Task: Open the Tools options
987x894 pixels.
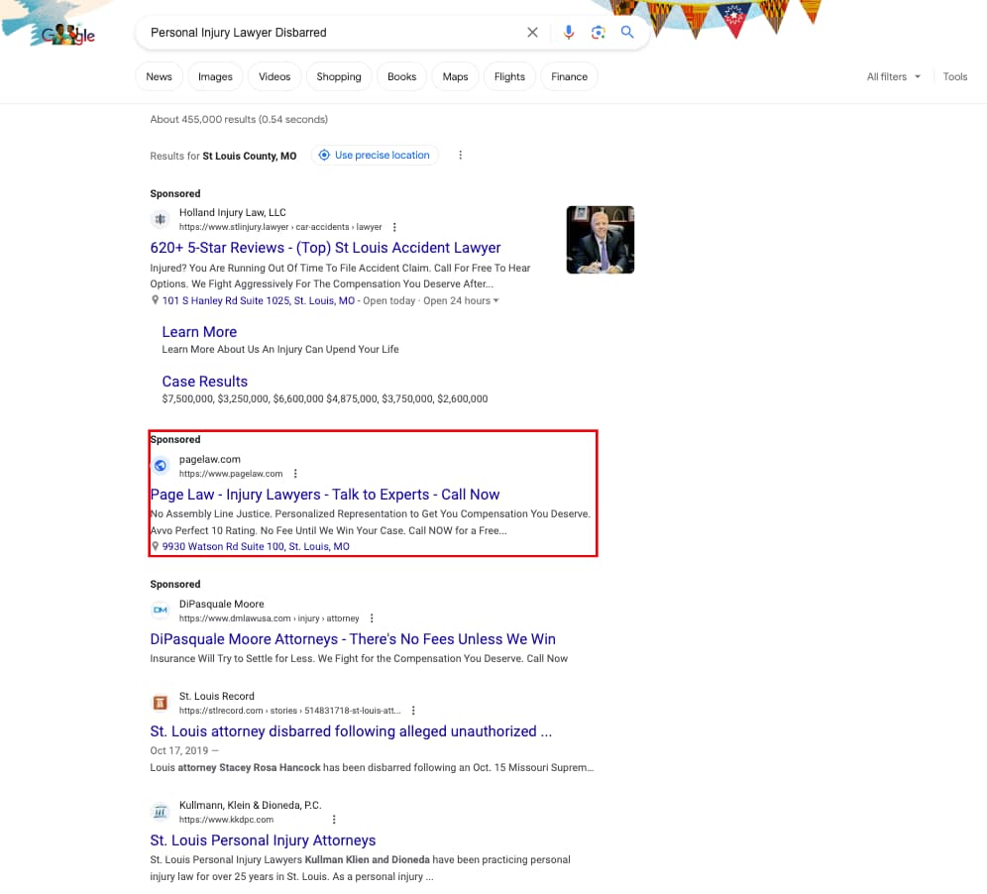Action: tap(954, 76)
